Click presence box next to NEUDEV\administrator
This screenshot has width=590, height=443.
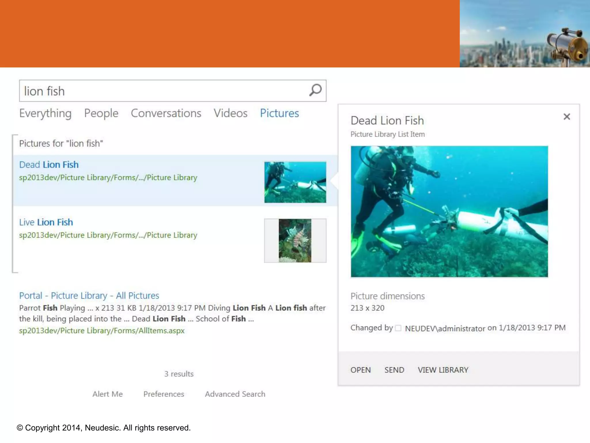(x=398, y=328)
